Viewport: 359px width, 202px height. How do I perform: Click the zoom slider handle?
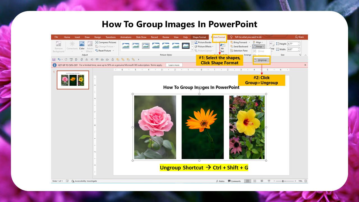tap(283, 181)
